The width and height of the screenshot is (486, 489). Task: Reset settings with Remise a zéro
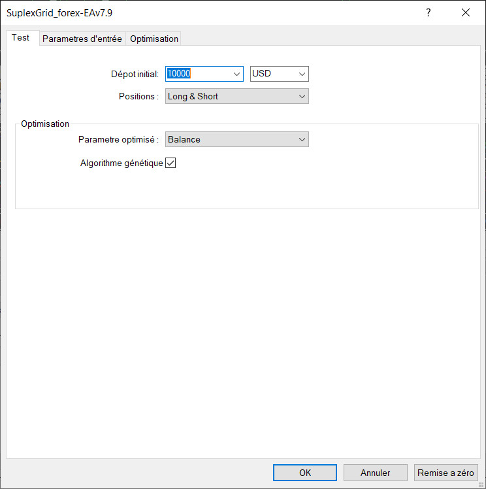(447, 473)
